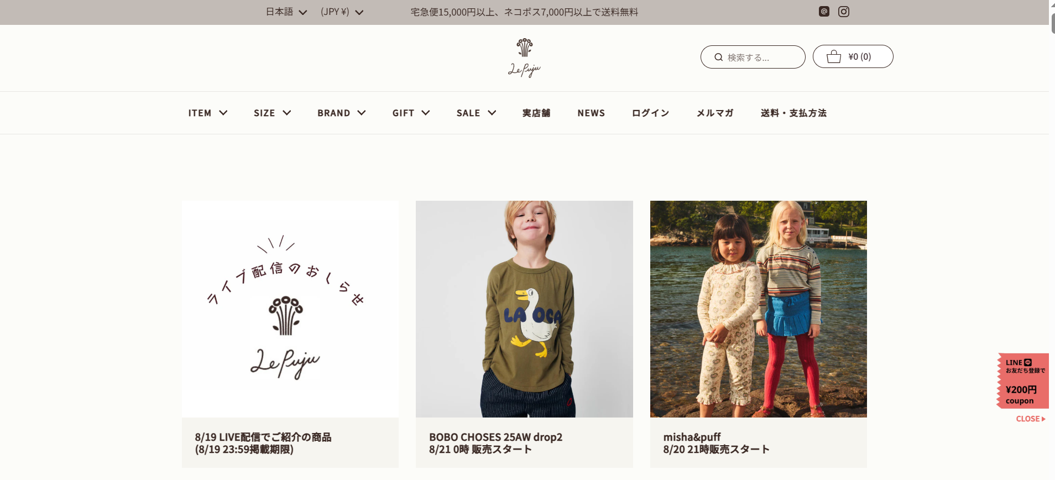The width and height of the screenshot is (1055, 480).
Task: Expand the JPY ¥ currency selector
Action: tap(342, 12)
